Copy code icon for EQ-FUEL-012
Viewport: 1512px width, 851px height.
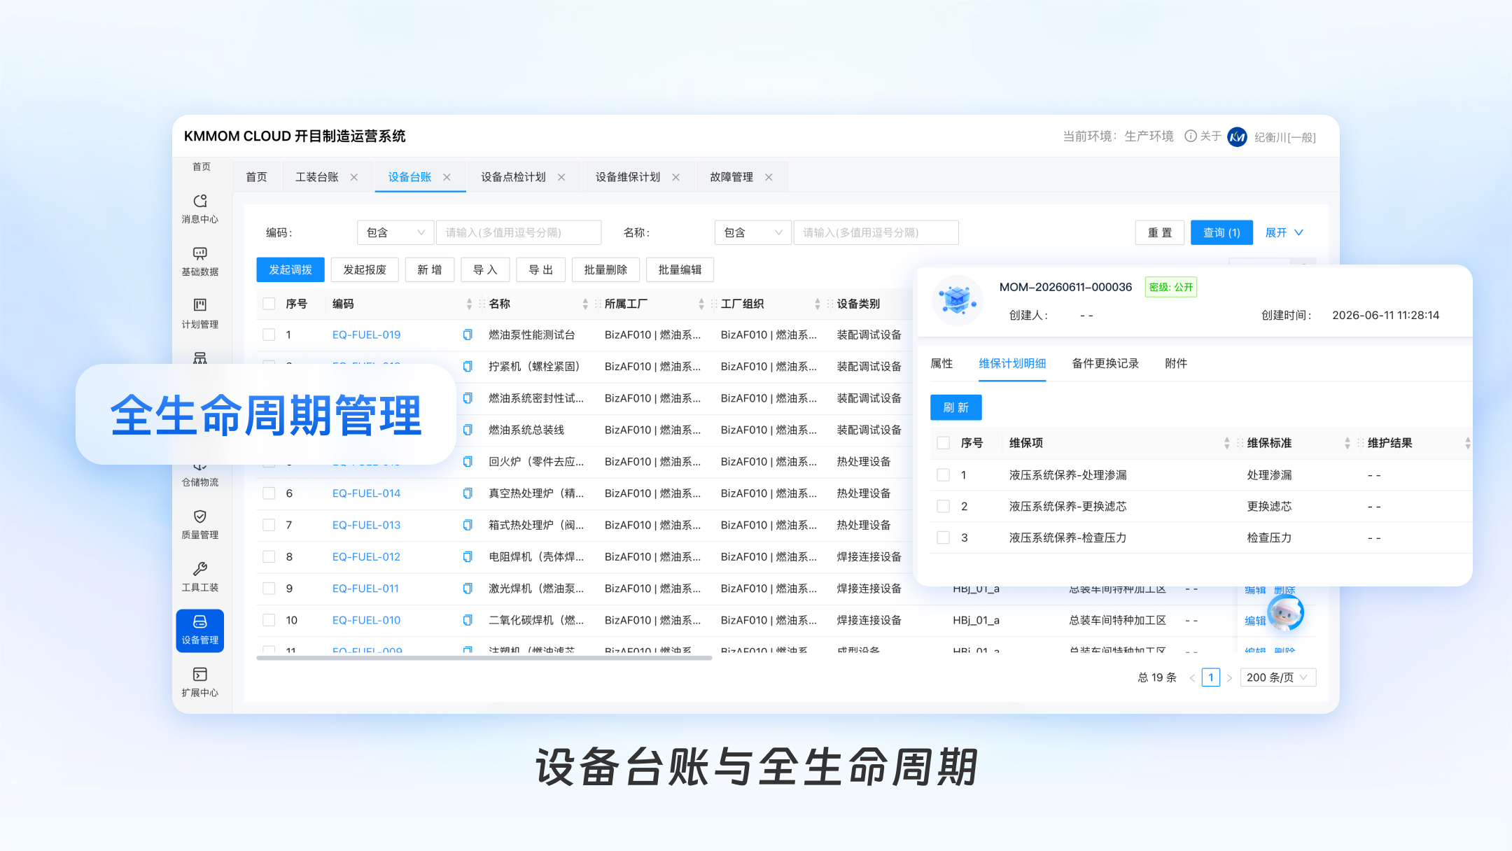click(468, 556)
